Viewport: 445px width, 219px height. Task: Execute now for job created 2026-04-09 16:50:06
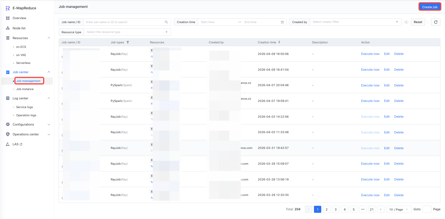coord(370,54)
